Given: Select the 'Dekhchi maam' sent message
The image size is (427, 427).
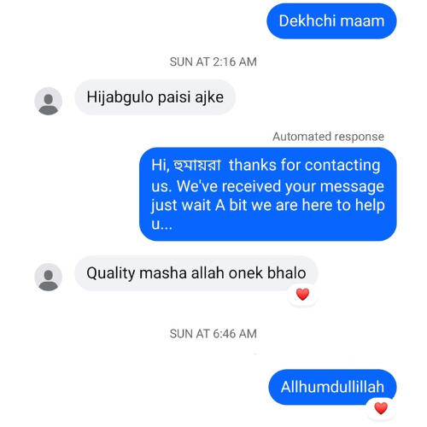Looking at the screenshot, I should tap(331, 21).
